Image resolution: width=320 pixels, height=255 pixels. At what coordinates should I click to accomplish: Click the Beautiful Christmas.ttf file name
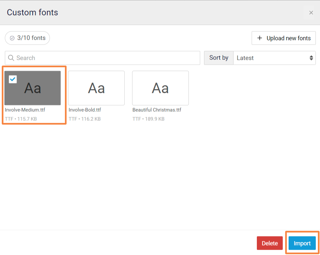(157, 110)
